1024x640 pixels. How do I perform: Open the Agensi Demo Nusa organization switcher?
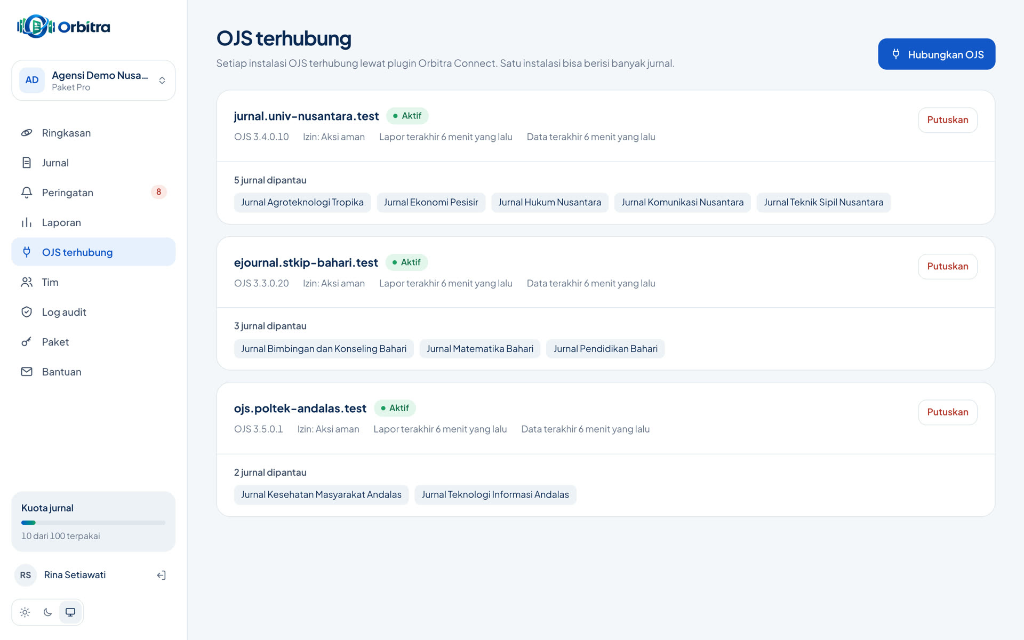tap(93, 81)
